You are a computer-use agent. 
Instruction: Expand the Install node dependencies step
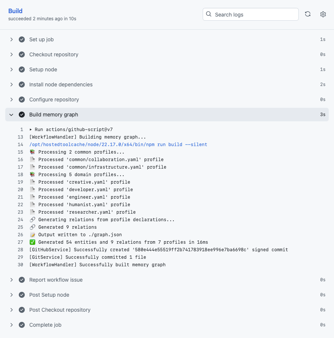[11, 84]
